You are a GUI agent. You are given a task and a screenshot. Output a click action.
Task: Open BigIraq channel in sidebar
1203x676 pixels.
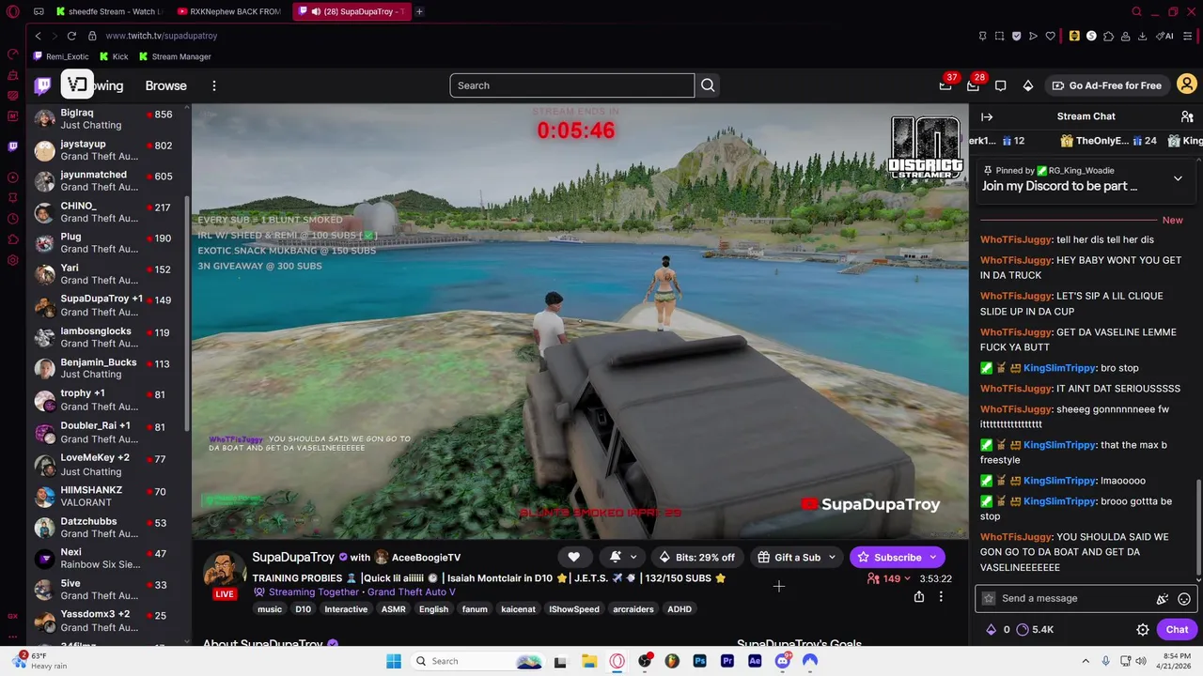click(109, 118)
